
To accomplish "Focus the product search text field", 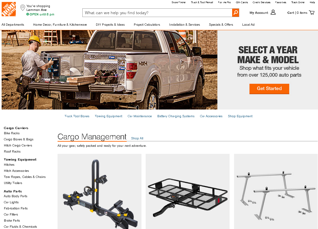I will click(157, 13).
